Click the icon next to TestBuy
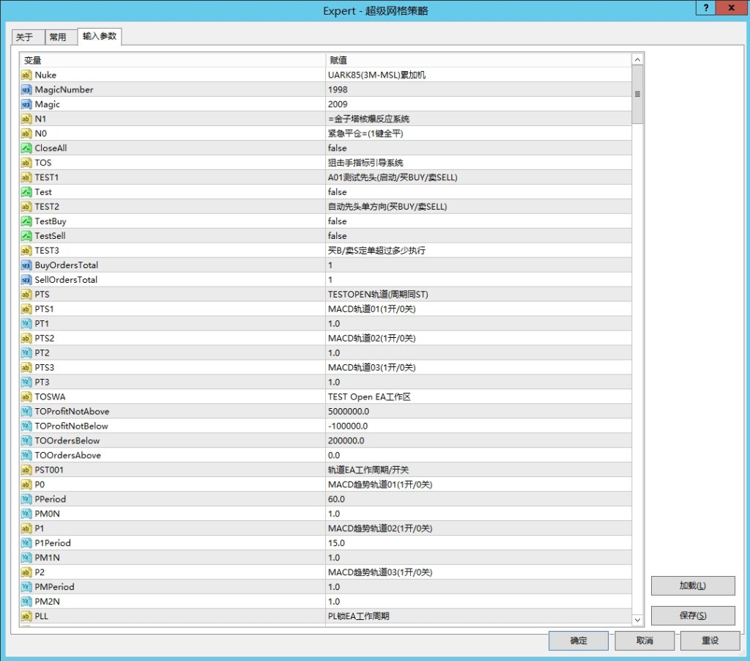 (26, 221)
